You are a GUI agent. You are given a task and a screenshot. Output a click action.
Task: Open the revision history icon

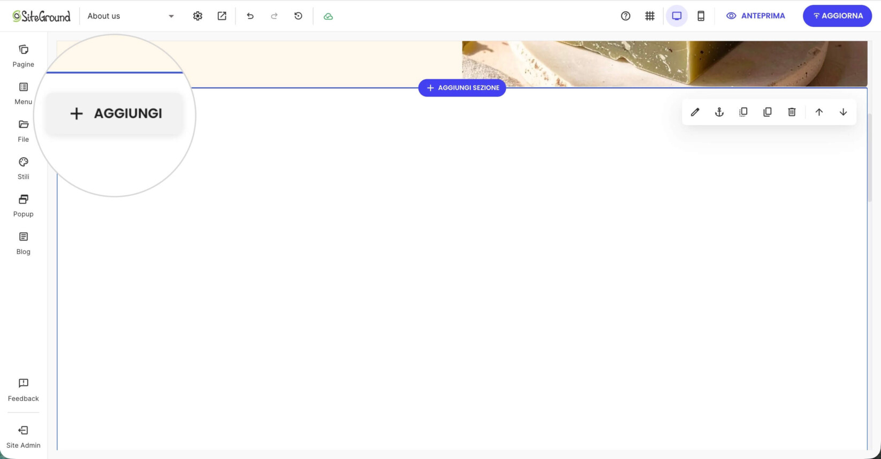click(x=298, y=16)
